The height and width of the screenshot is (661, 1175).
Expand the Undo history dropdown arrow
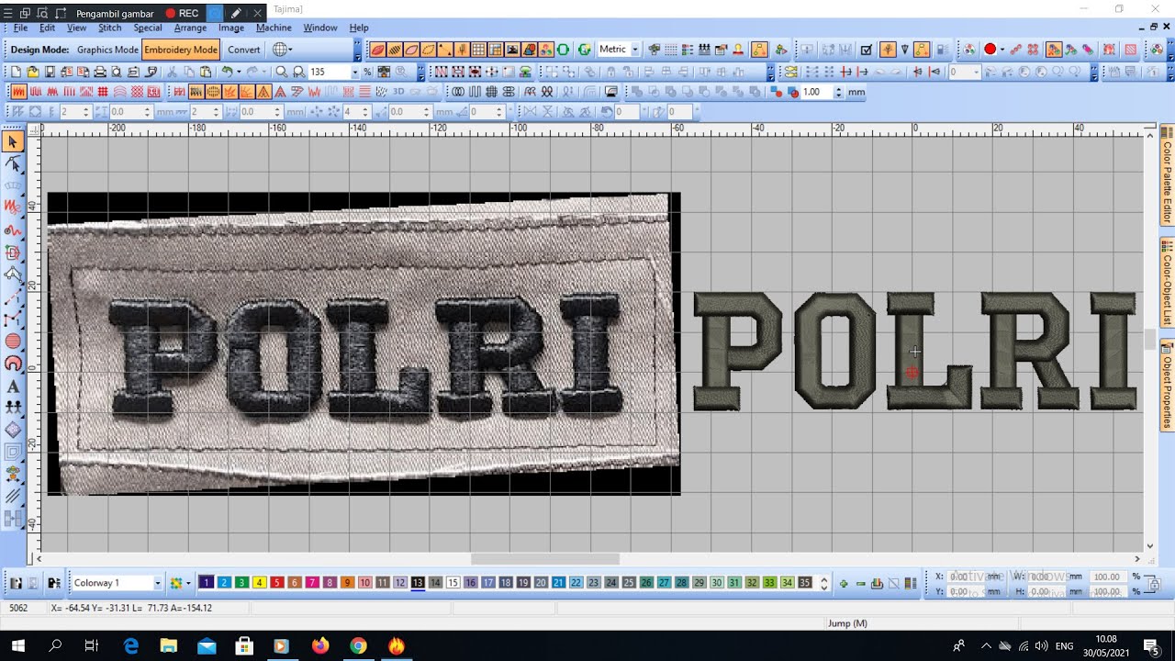239,71
